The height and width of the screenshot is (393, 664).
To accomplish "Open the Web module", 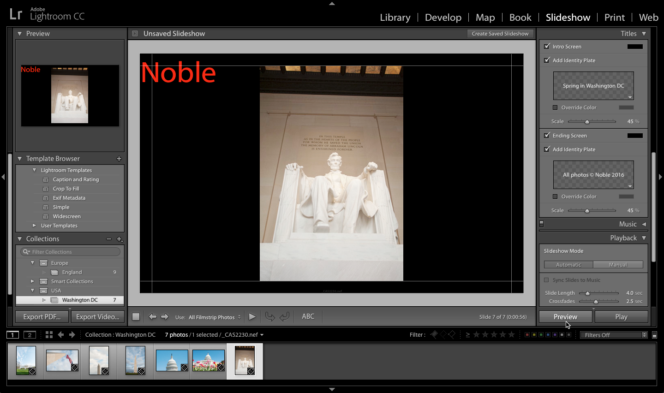I will tap(648, 17).
